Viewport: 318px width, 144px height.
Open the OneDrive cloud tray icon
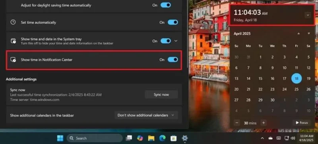270,138
